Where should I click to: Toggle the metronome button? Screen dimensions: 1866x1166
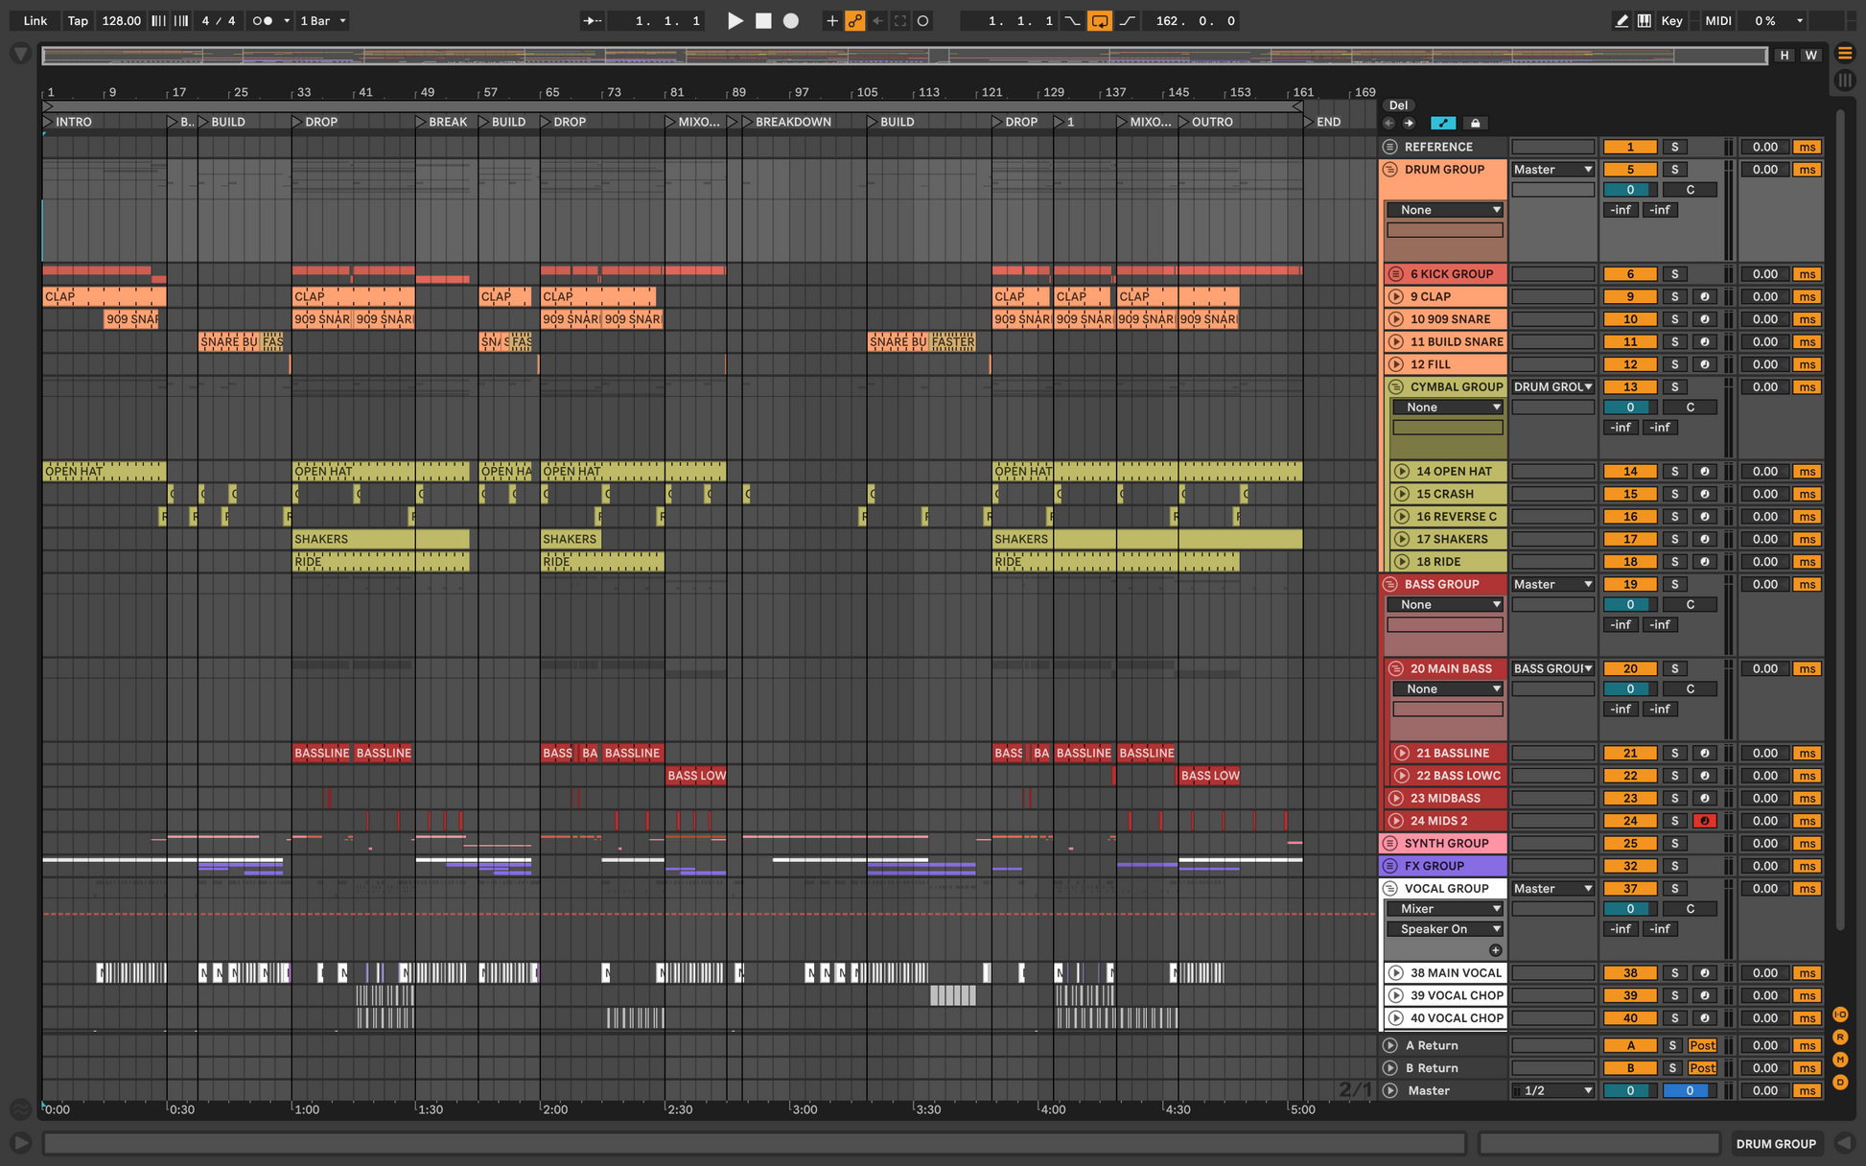[x=262, y=20]
